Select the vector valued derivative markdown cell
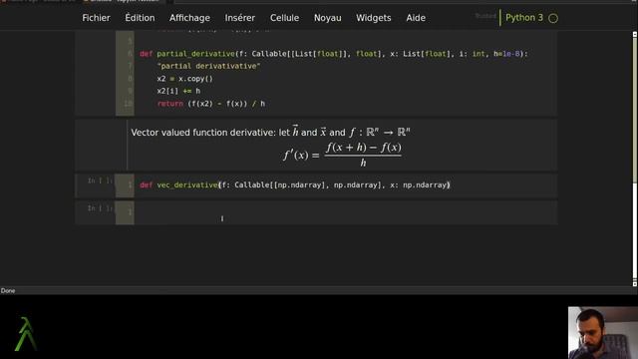This screenshot has width=638, height=359. click(315, 145)
